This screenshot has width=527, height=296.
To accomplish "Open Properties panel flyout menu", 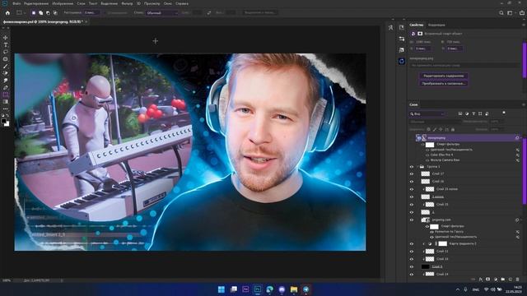I will tap(523, 25).
